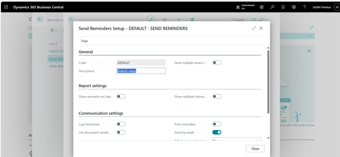Open the settings gear menu
The image size is (340, 157).
(x=294, y=7)
